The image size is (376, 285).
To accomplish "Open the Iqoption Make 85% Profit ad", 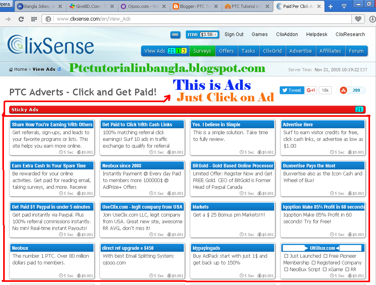I will coord(323,220).
